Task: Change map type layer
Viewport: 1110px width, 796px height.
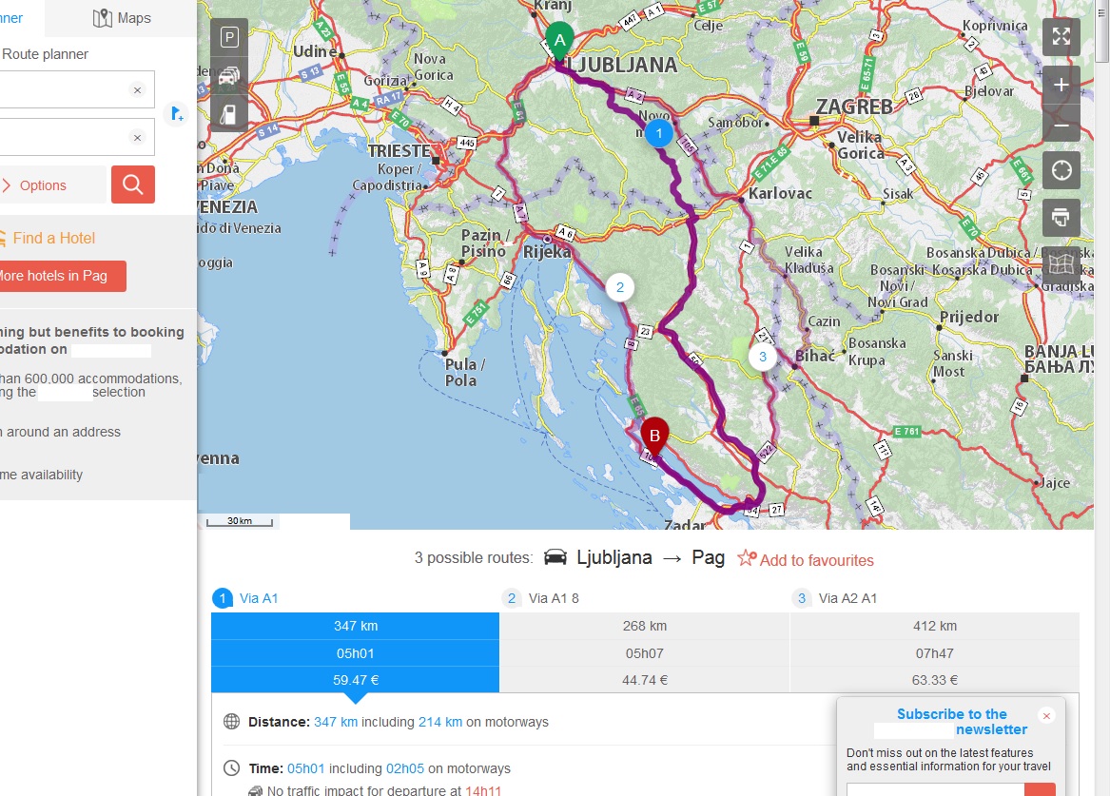Action: [x=1061, y=264]
